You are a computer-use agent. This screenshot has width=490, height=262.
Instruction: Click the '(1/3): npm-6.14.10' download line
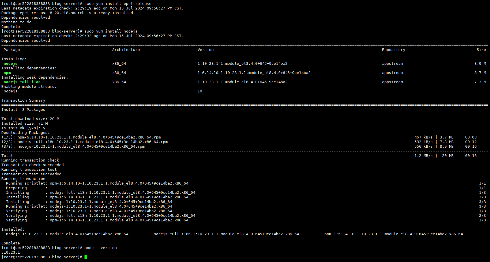click(x=81, y=137)
